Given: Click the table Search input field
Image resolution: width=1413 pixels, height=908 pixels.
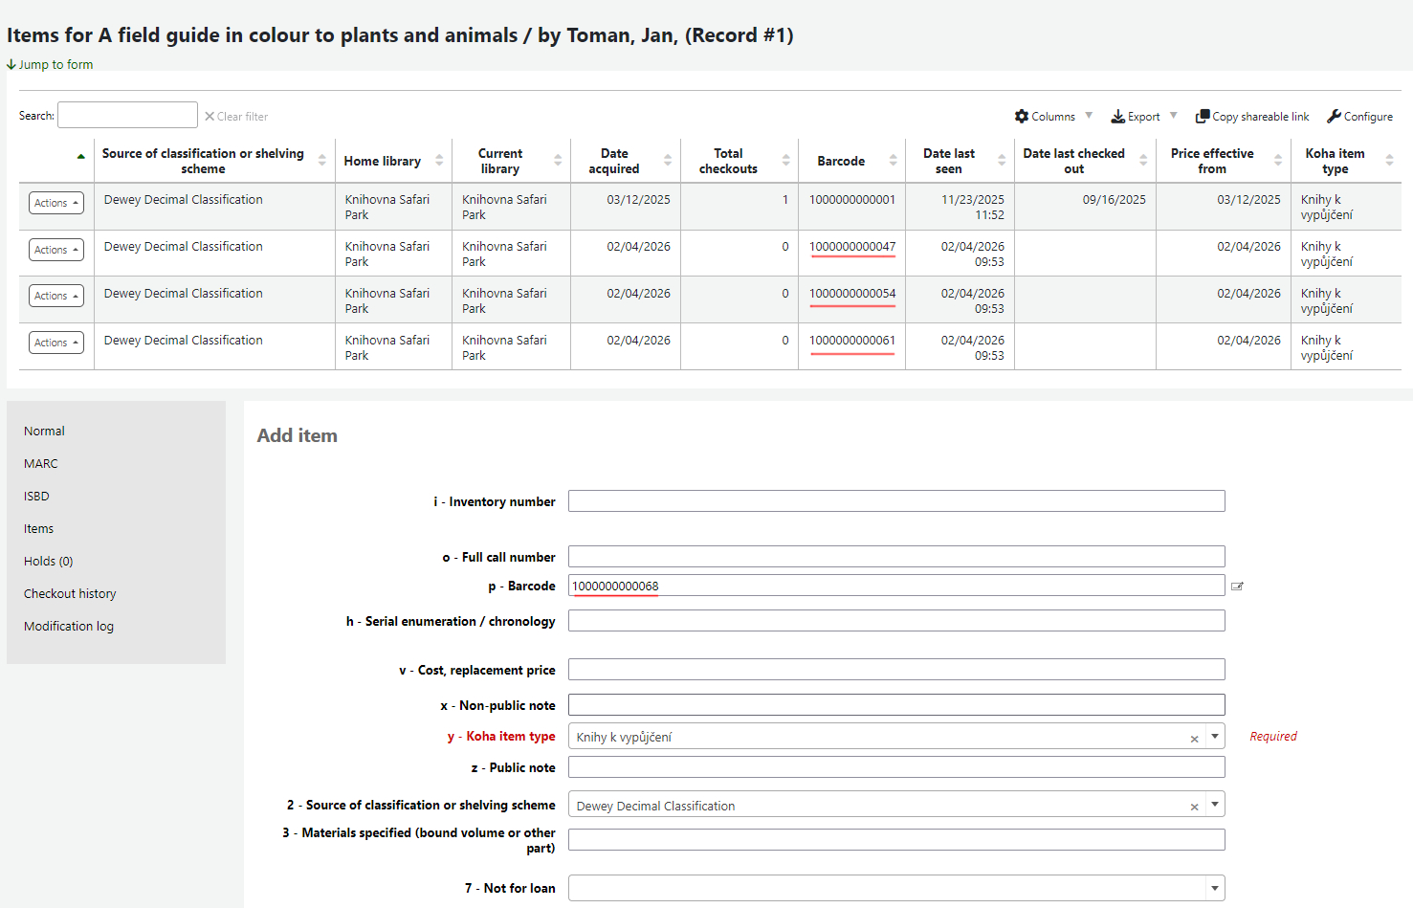Looking at the screenshot, I should pyautogui.click(x=127, y=116).
